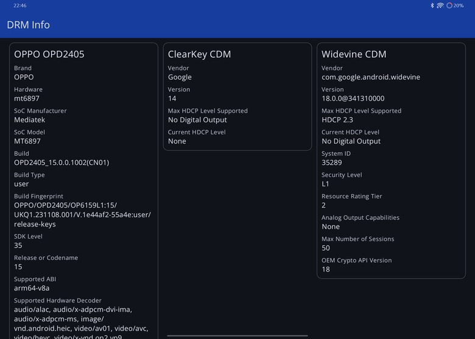
Task: Tap the 22:46 clock
Action: point(19,5)
